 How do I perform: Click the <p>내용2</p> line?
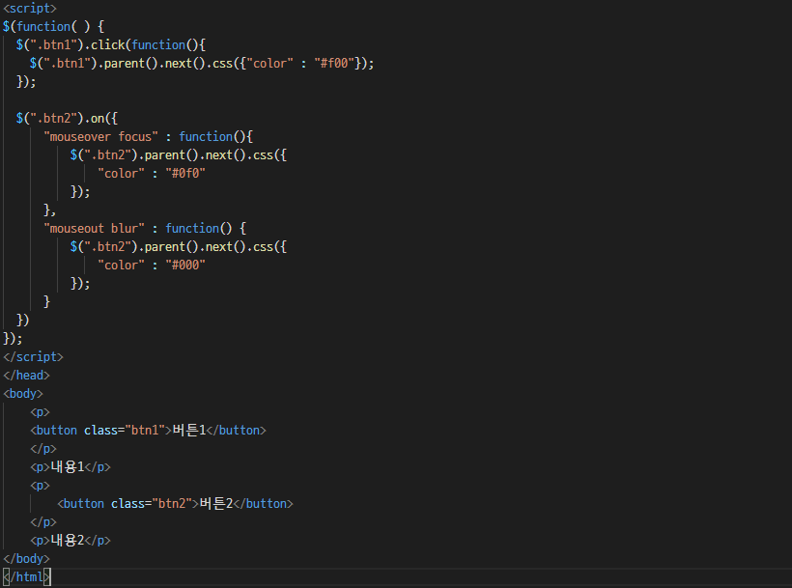click(x=71, y=540)
